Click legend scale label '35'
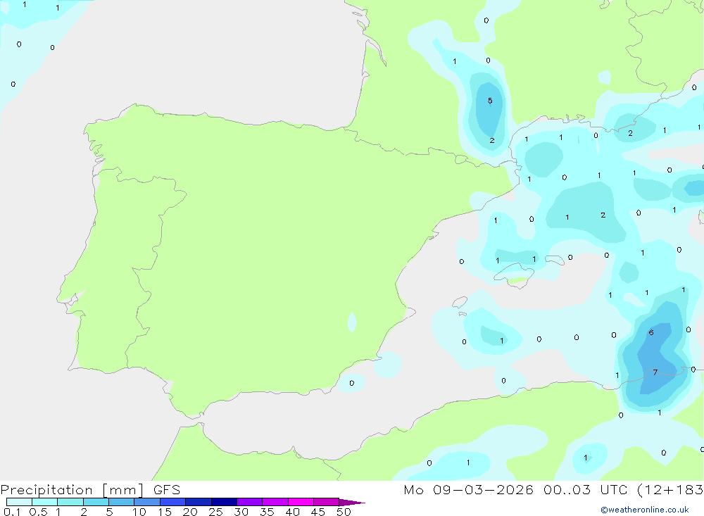This screenshot has width=704, height=516. 267,512
